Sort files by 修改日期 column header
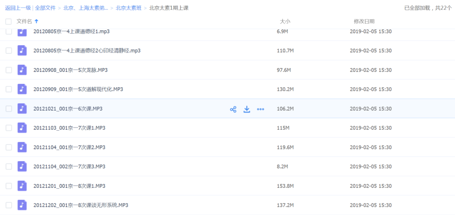Image resolution: width=455 pixels, height=215 pixels. (x=364, y=21)
